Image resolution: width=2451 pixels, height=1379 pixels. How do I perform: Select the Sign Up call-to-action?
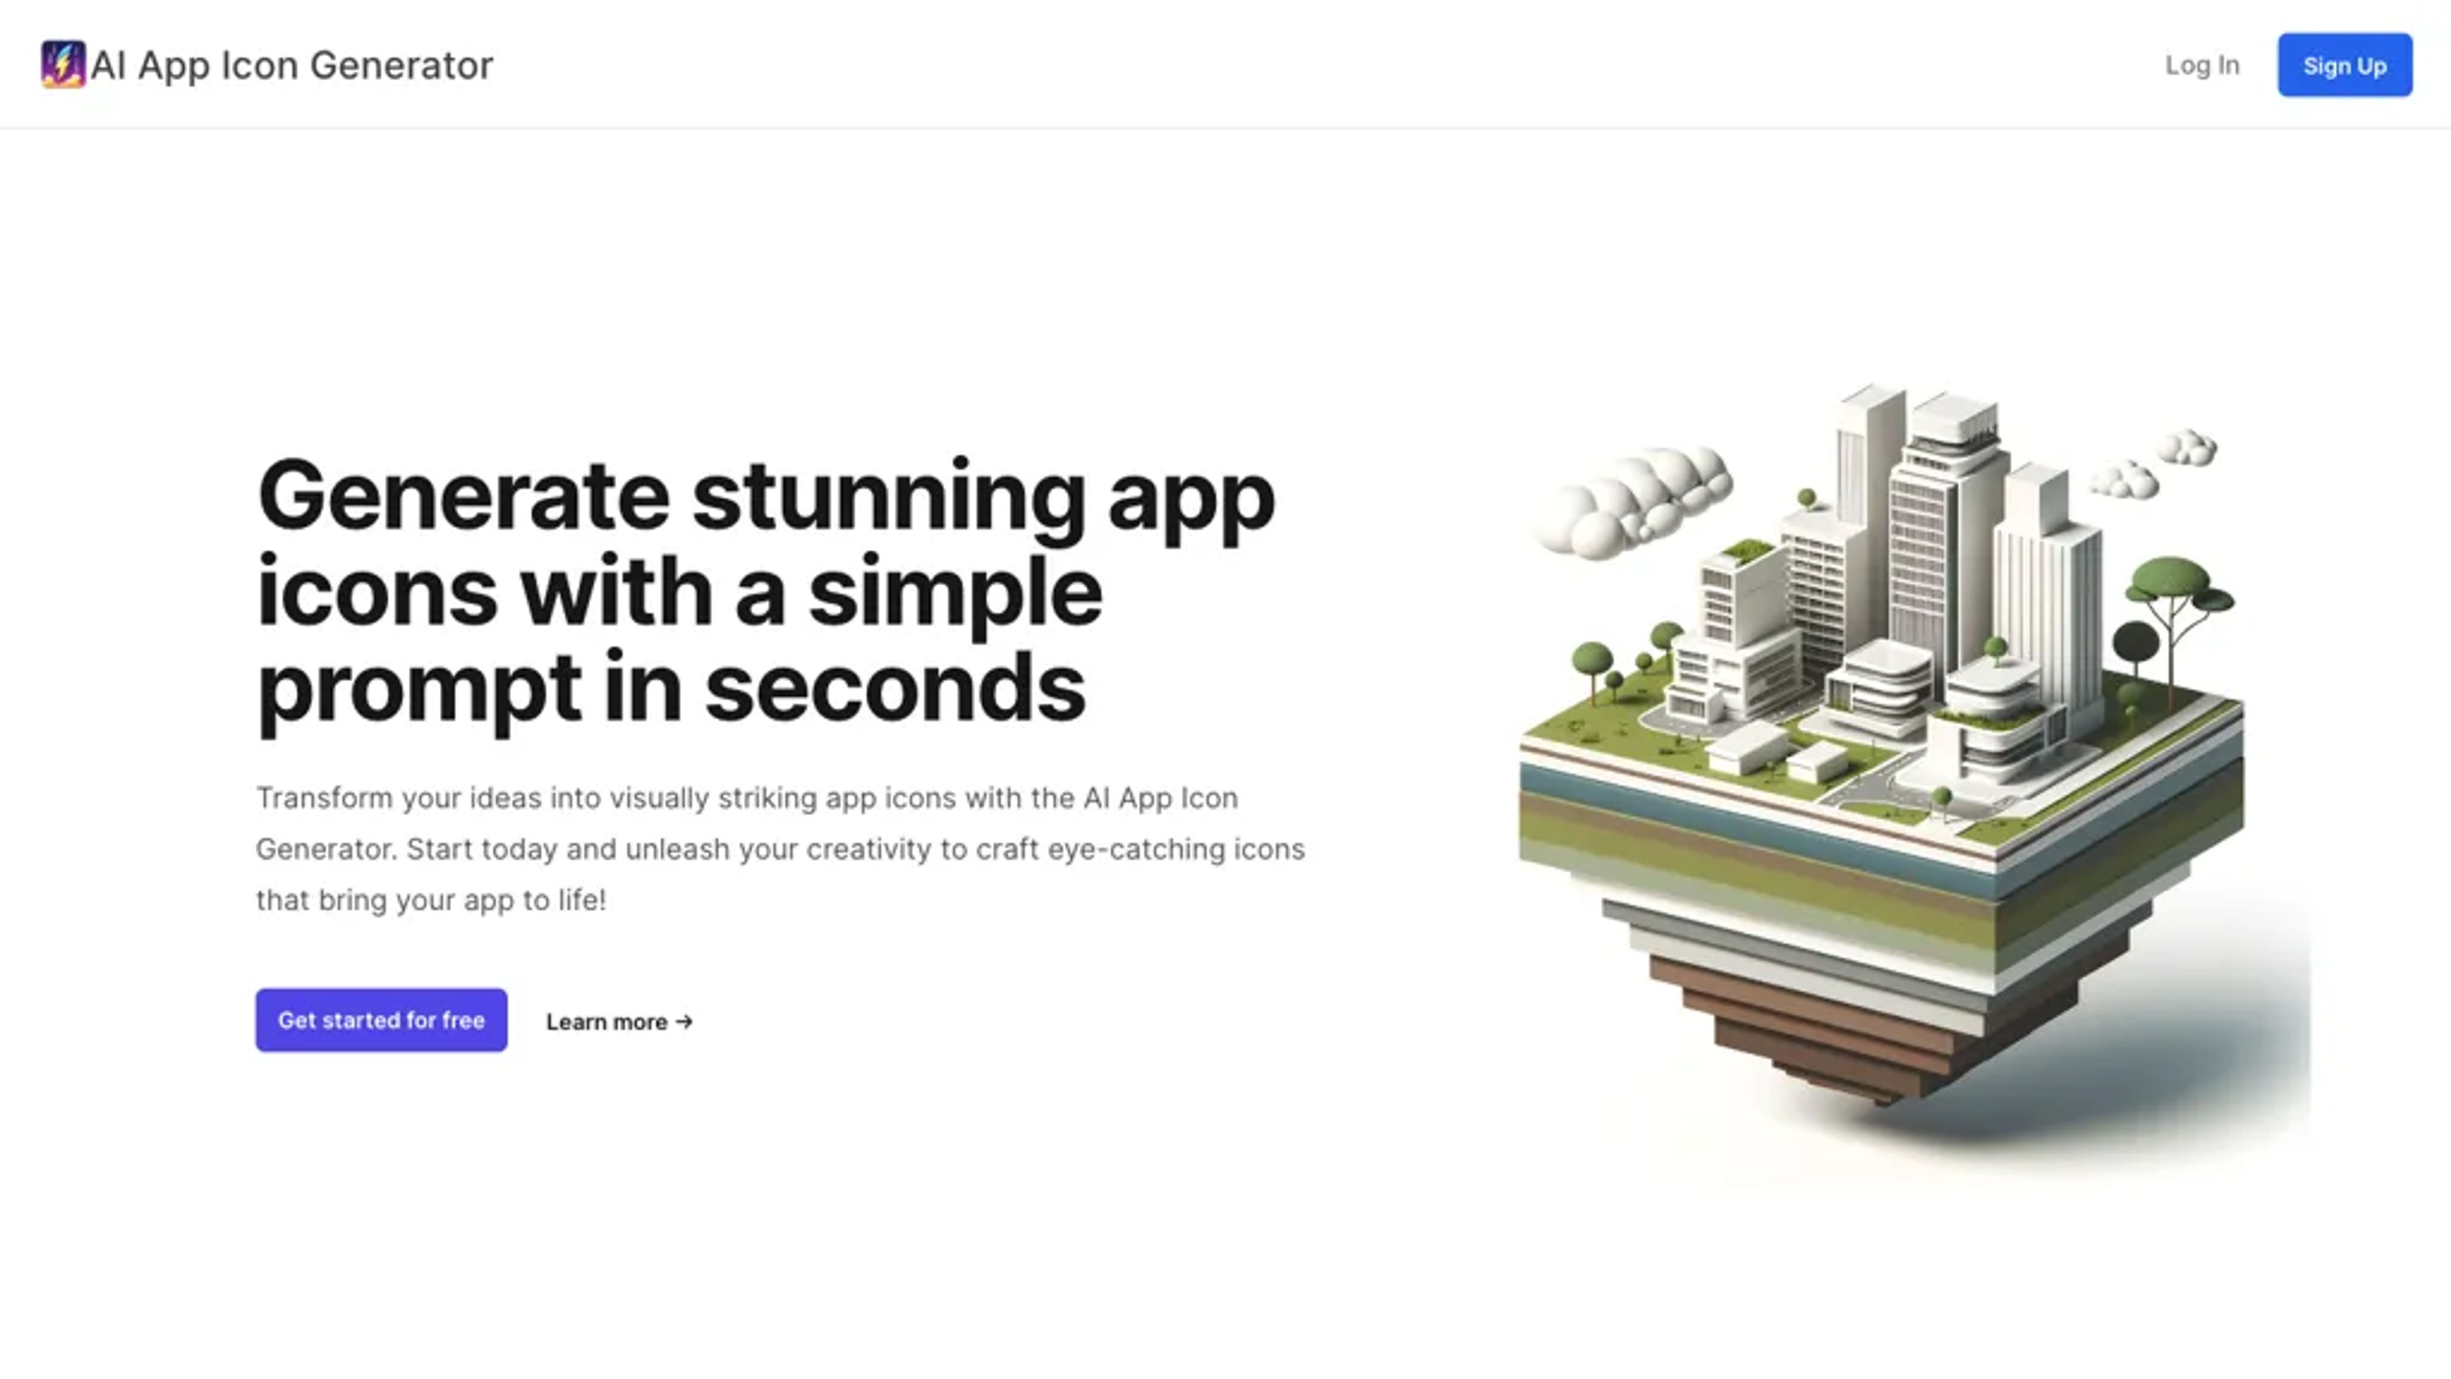(2343, 64)
